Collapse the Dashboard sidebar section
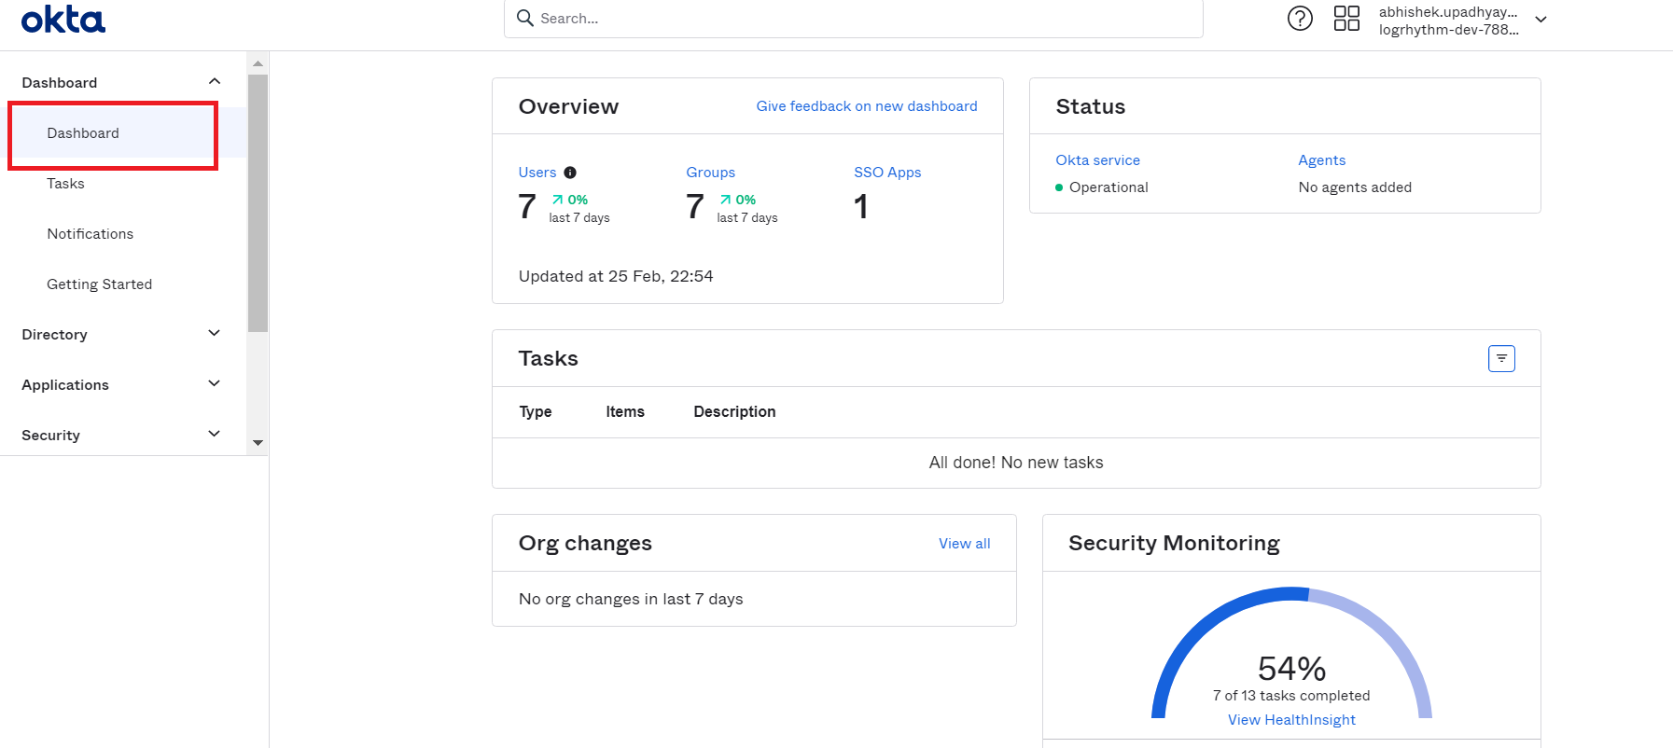 tap(214, 82)
